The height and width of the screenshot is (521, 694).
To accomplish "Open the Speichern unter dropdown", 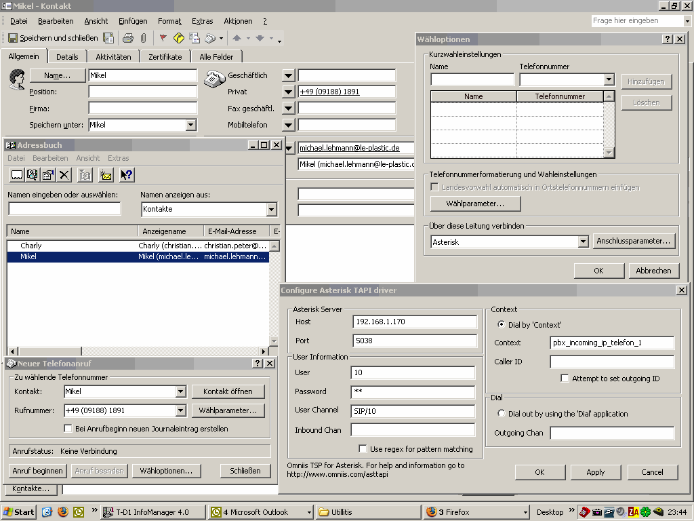I will coord(190,125).
